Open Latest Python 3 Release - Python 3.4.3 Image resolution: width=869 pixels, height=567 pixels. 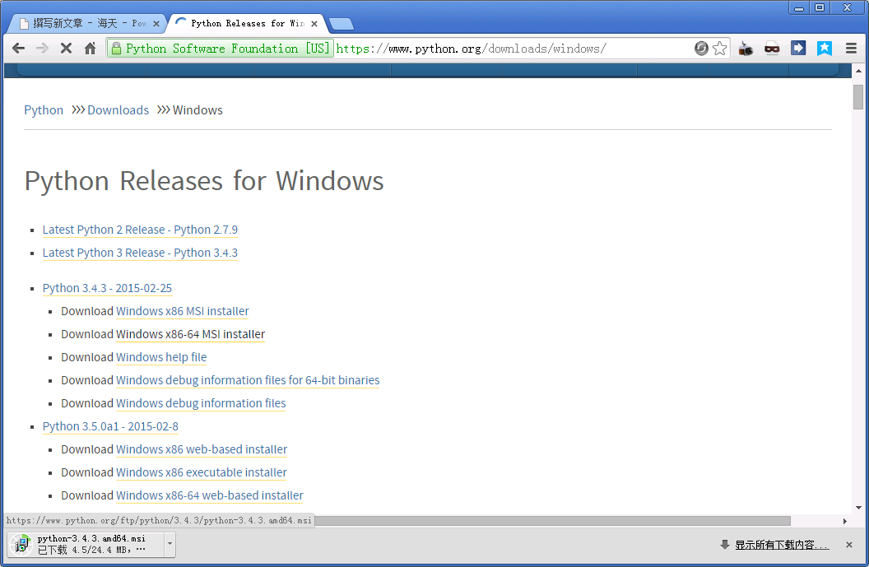point(140,253)
